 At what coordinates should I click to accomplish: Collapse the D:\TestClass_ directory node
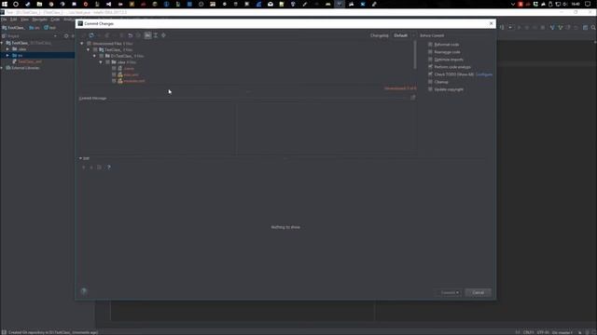(x=94, y=56)
